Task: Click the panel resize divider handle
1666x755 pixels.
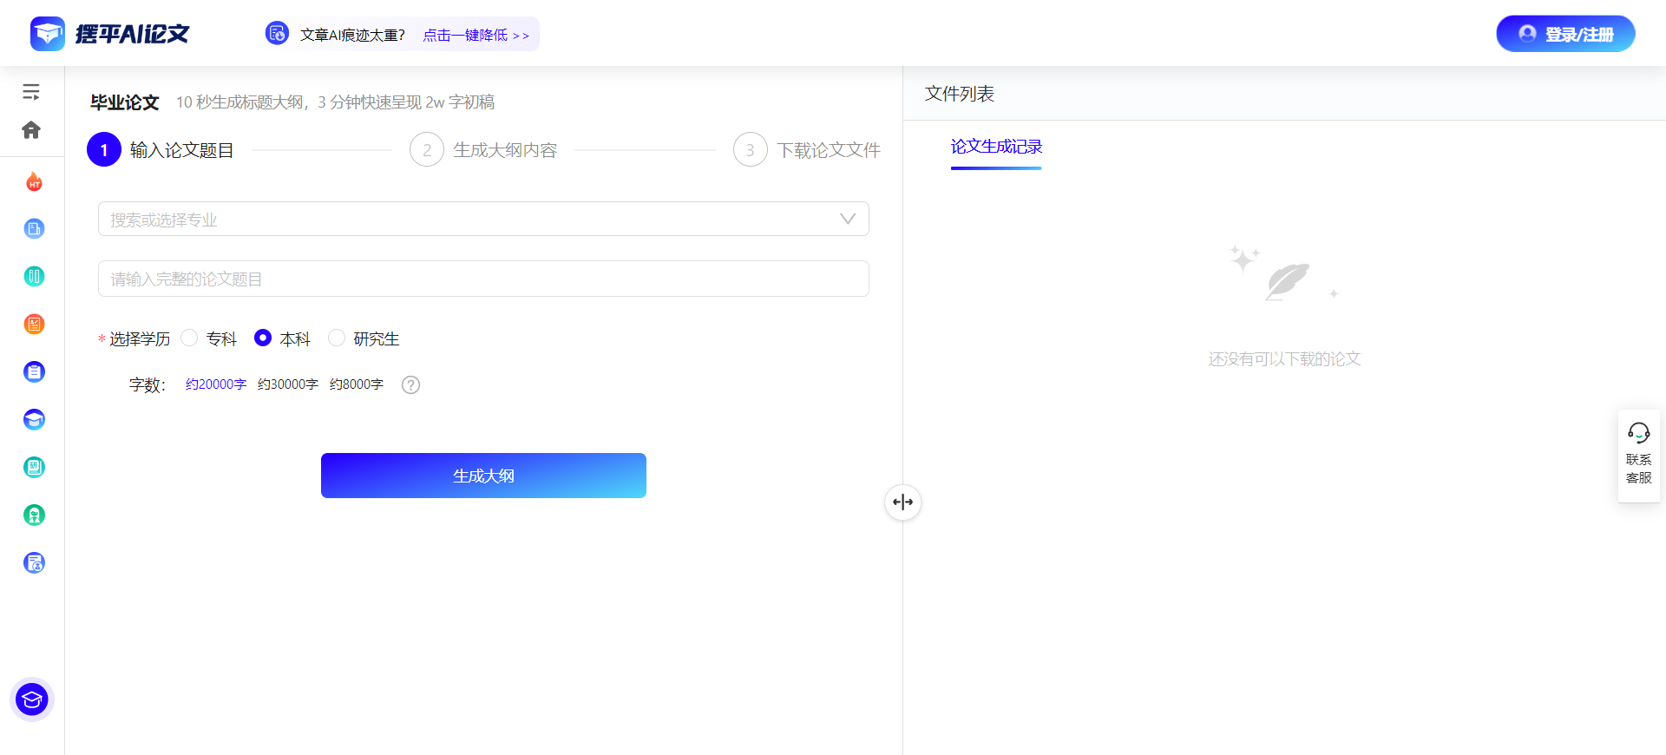Action: [x=902, y=502]
